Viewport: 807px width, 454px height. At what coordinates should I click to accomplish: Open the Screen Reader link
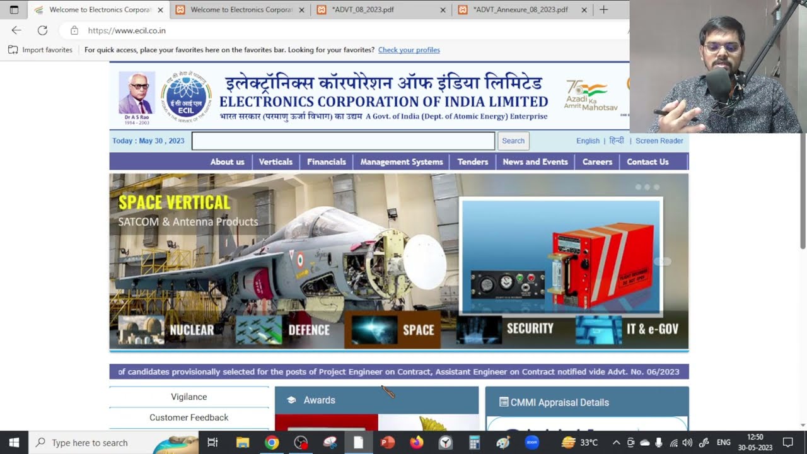659,141
